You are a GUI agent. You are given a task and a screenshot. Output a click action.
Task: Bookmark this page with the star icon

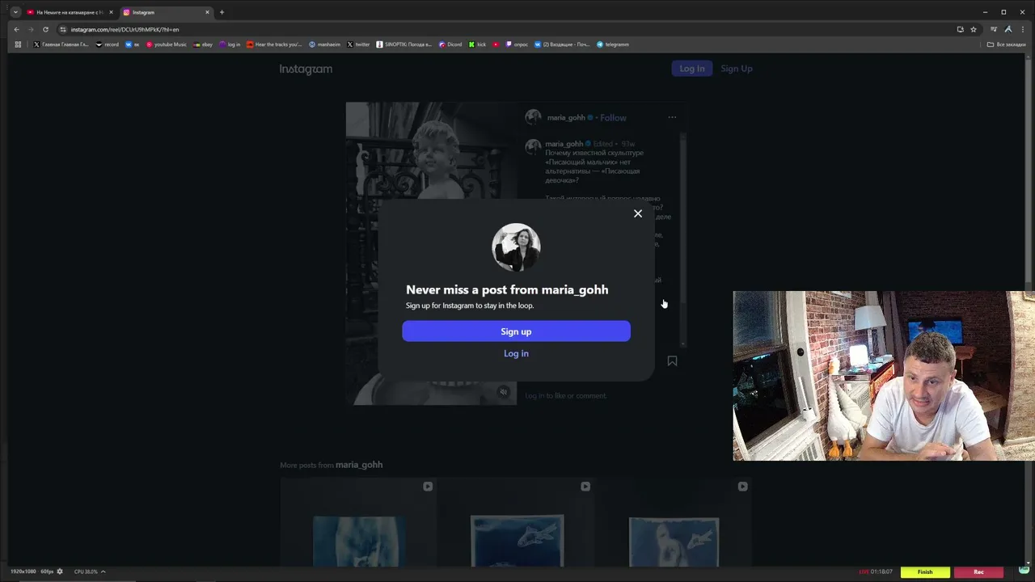pos(974,29)
